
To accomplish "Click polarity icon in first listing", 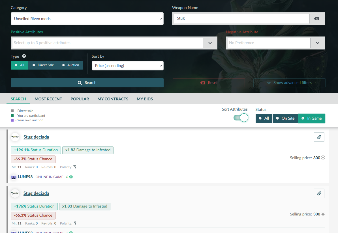I will click(x=75, y=167).
